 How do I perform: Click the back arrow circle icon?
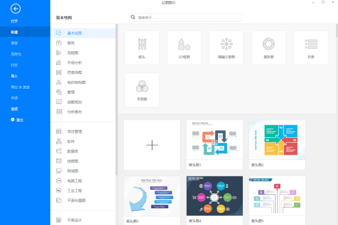[15, 9]
